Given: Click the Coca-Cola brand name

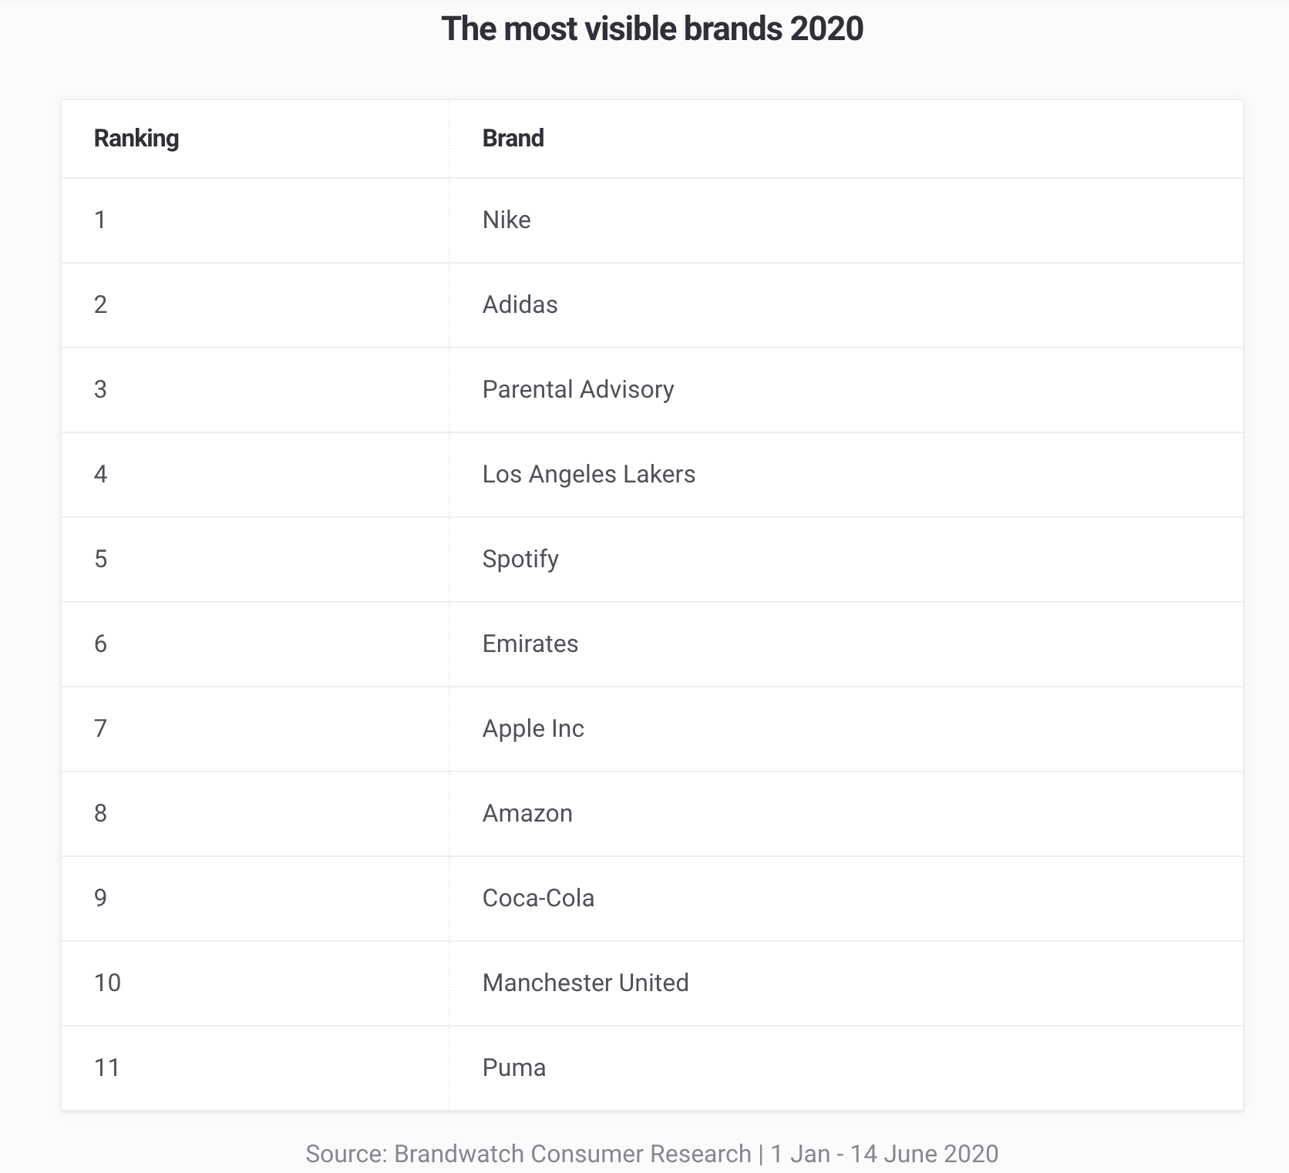Looking at the screenshot, I should [x=539, y=899].
